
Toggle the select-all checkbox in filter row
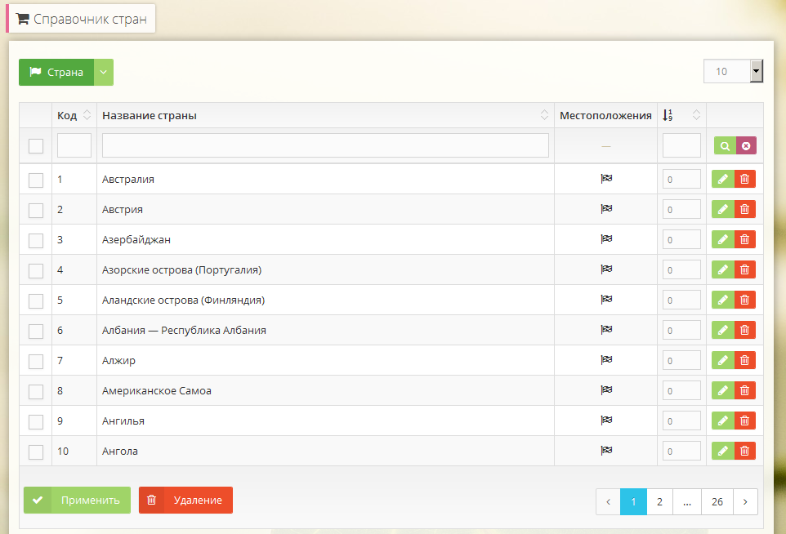[x=36, y=146]
